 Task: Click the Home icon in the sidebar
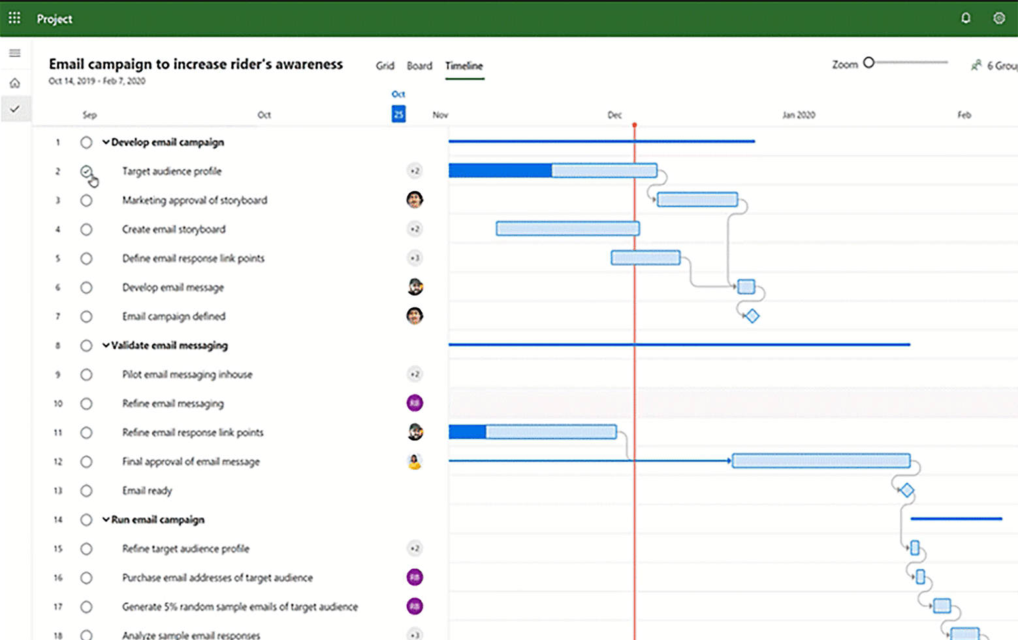click(x=15, y=83)
